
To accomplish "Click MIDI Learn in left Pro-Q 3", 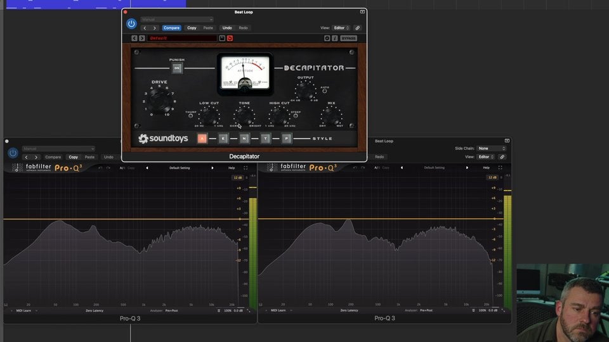I will coord(23,310).
